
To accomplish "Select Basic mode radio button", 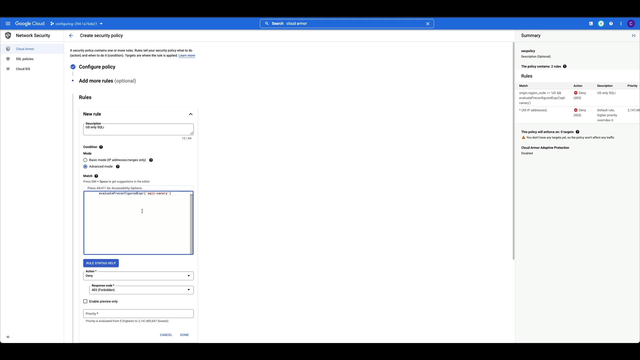I will [85, 160].
